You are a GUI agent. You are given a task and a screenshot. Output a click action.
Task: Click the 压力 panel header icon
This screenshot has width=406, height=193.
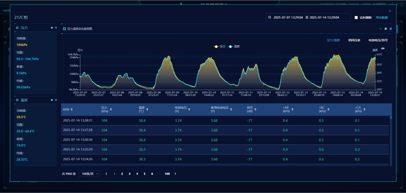pyautogui.click(x=17, y=28)
